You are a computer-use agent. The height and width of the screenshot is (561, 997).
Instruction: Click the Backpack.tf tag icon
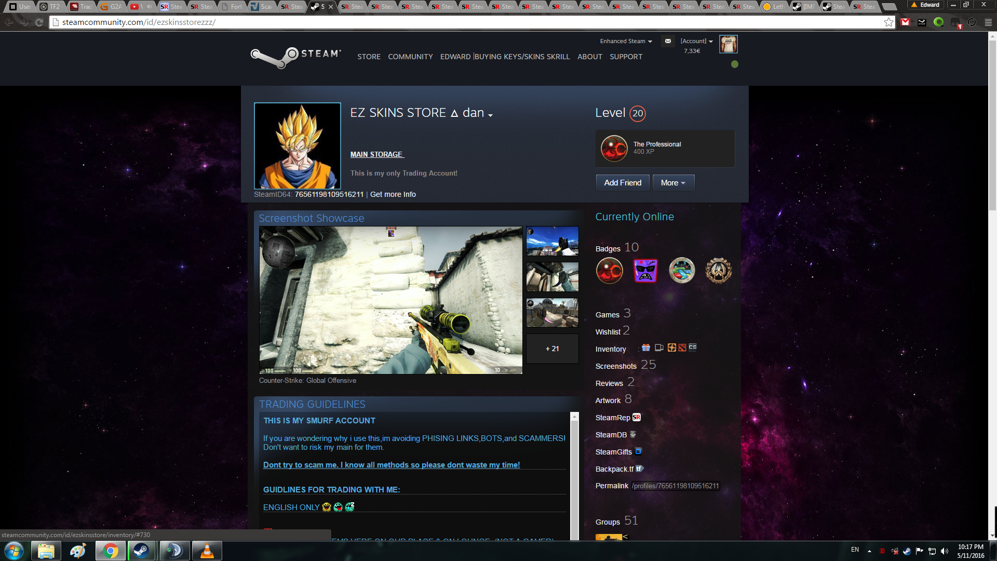(x=639, y=469)
